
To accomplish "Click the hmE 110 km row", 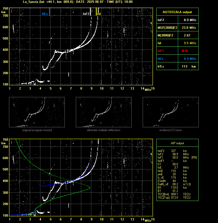I will [x=172, y=171].
